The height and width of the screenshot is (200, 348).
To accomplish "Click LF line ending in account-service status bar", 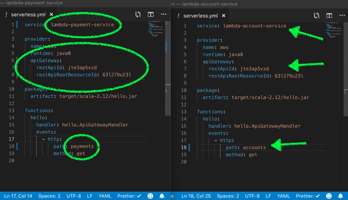I will (x=268, y=196).
